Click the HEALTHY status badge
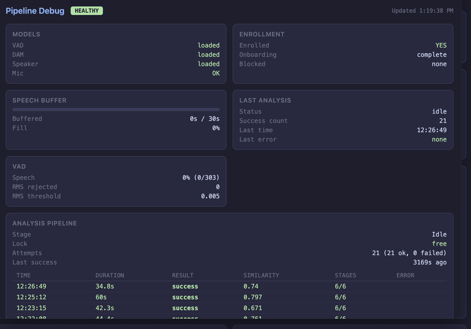 click(x=87, y=11)
